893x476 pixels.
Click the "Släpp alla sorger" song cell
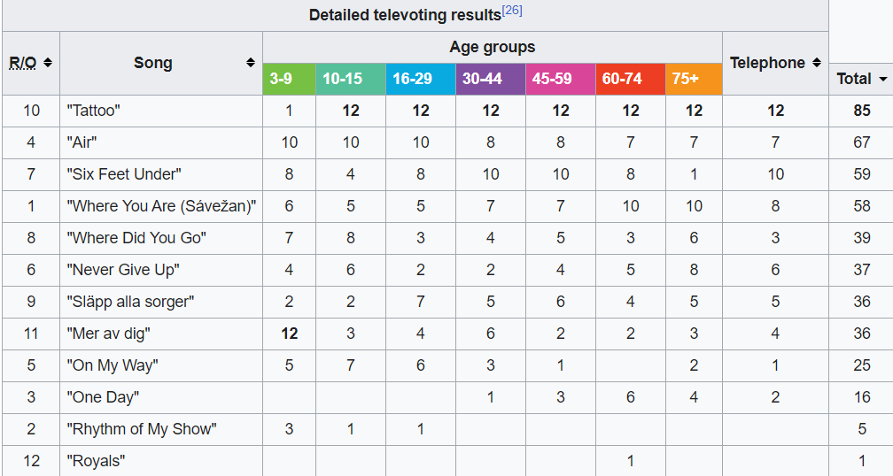(x=130, y=302)
